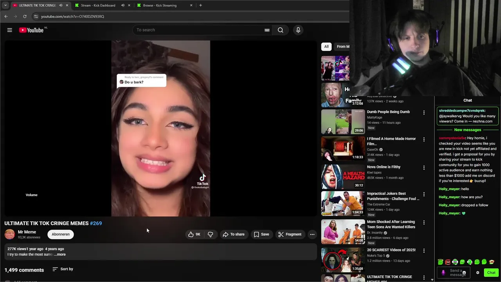Reload the page in browser

pyautogui.click(x=25, y=16)
